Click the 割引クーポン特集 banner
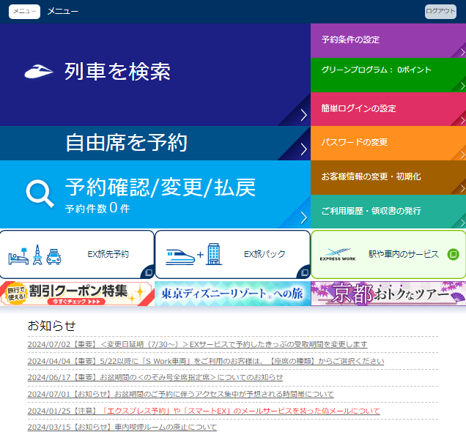 77,293
